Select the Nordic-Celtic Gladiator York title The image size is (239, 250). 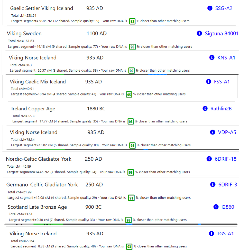39,159
